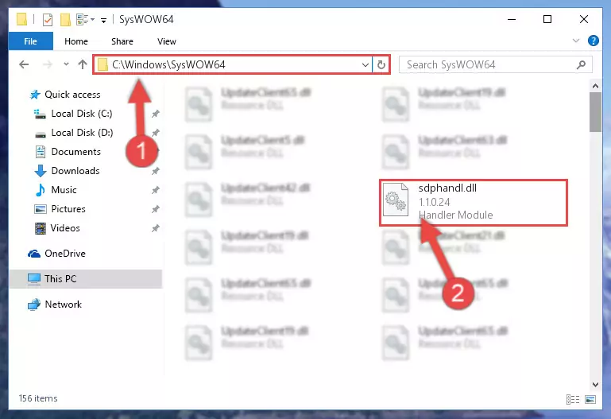This screenshot has width=611, height=419.
Task: Open Pictures in the sidebar
Action: [x=68, y=209]
